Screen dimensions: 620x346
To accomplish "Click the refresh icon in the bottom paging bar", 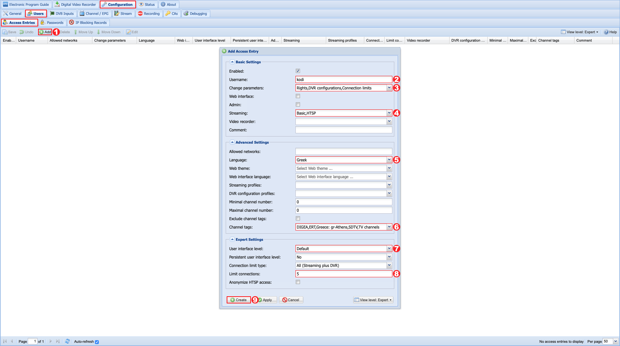I will pyautogui.click(x=67, y=341).
